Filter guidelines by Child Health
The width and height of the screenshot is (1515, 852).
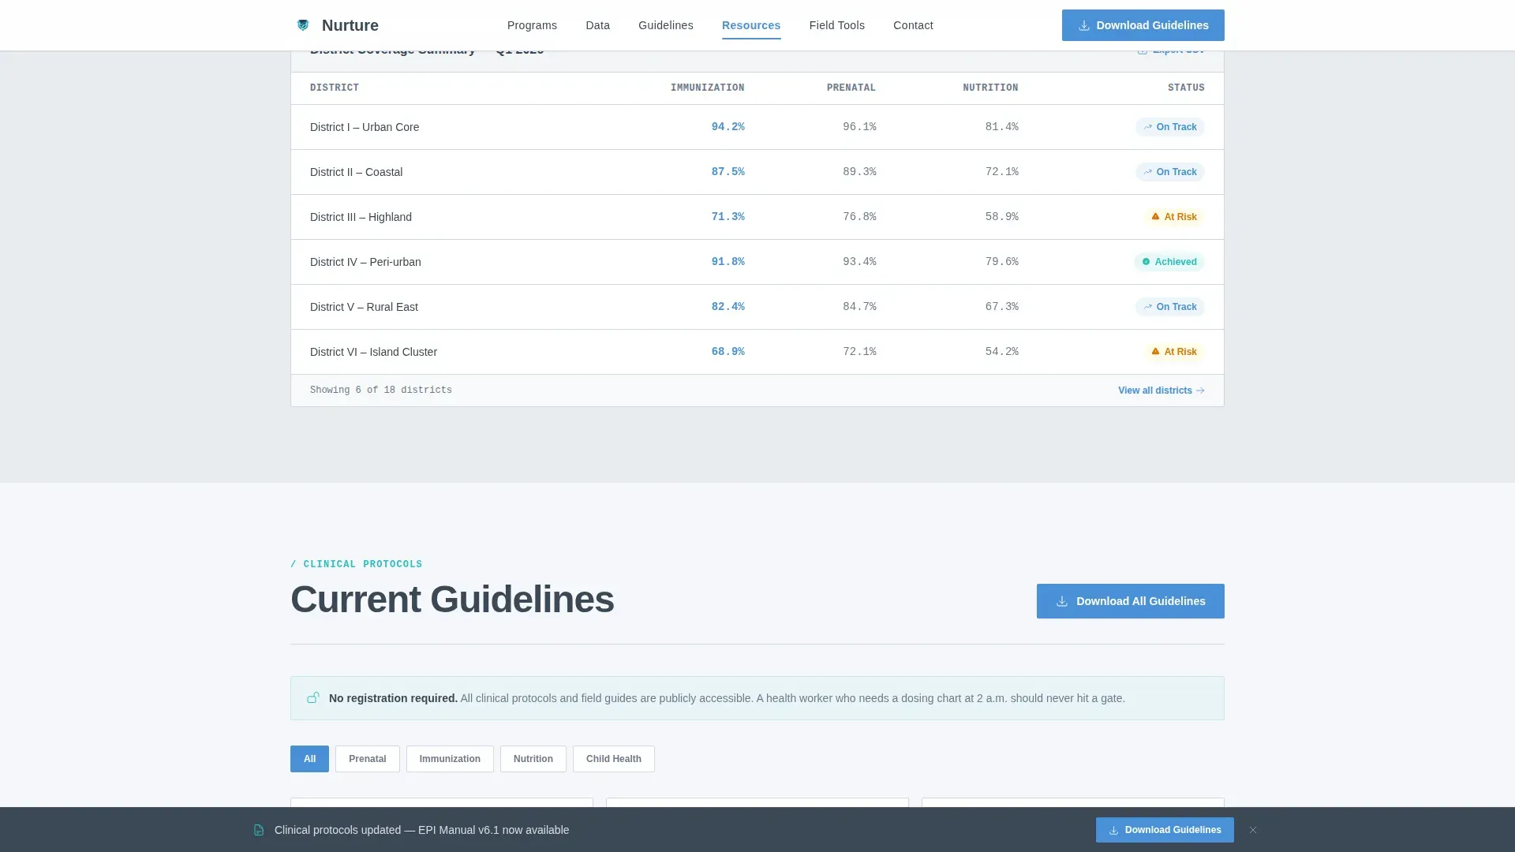point(614,759)
